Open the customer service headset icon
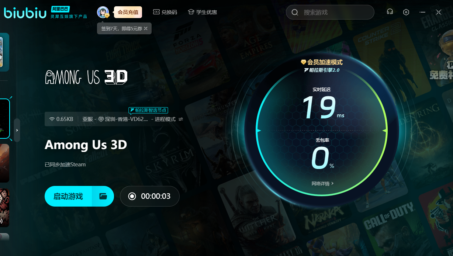The image size is (453, 256). [390, 12]
